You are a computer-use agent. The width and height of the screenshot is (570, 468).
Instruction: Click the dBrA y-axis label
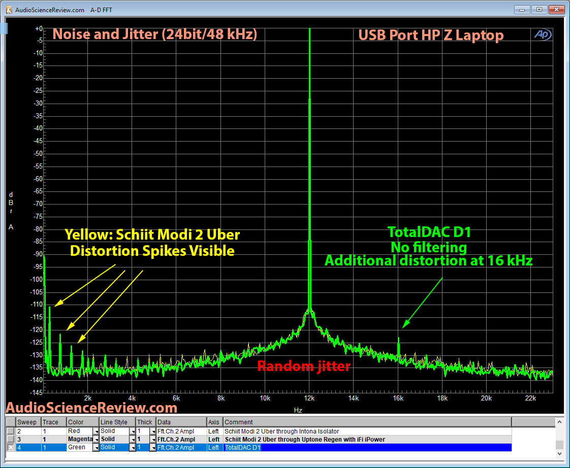pyautogui.click(x=11, y=211)
